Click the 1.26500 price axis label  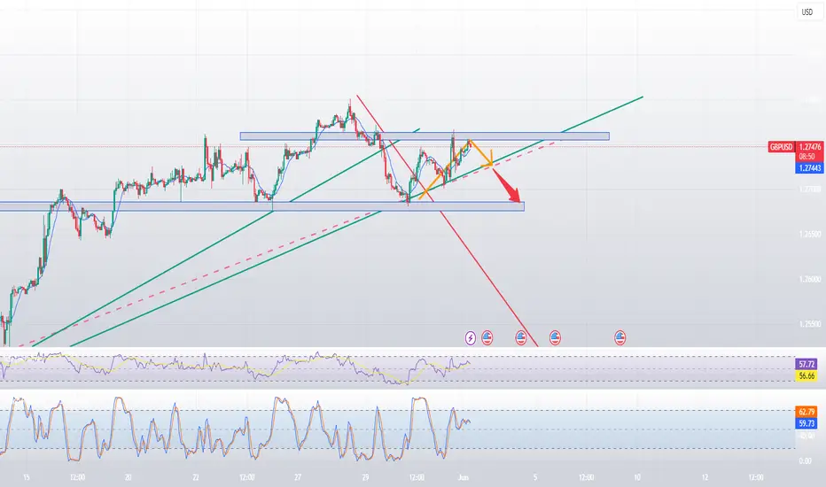(810, 234)
